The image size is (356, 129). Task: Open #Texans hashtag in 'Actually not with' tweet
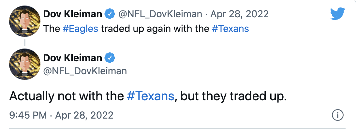coord(150,96)
